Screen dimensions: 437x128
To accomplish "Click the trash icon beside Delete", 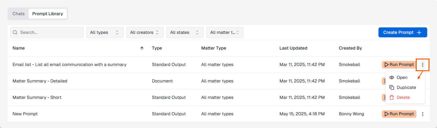I will [x=392, y=97].
